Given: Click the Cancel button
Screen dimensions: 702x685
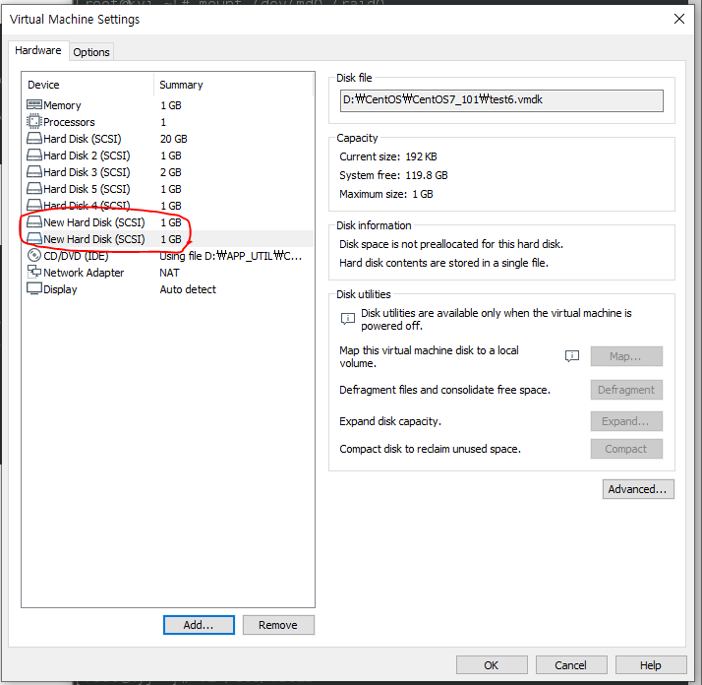Looking at the screenshot, I should (571, 665).
